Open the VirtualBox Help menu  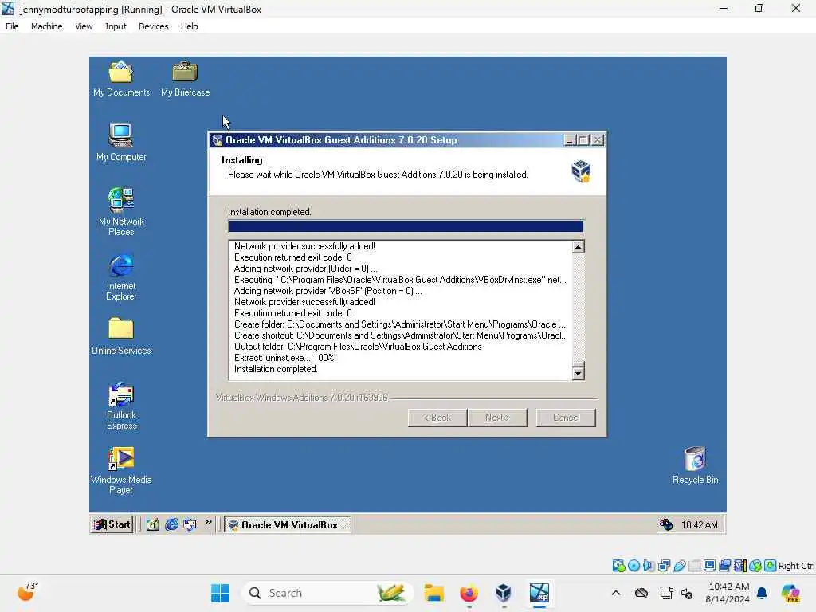(189, 26)
